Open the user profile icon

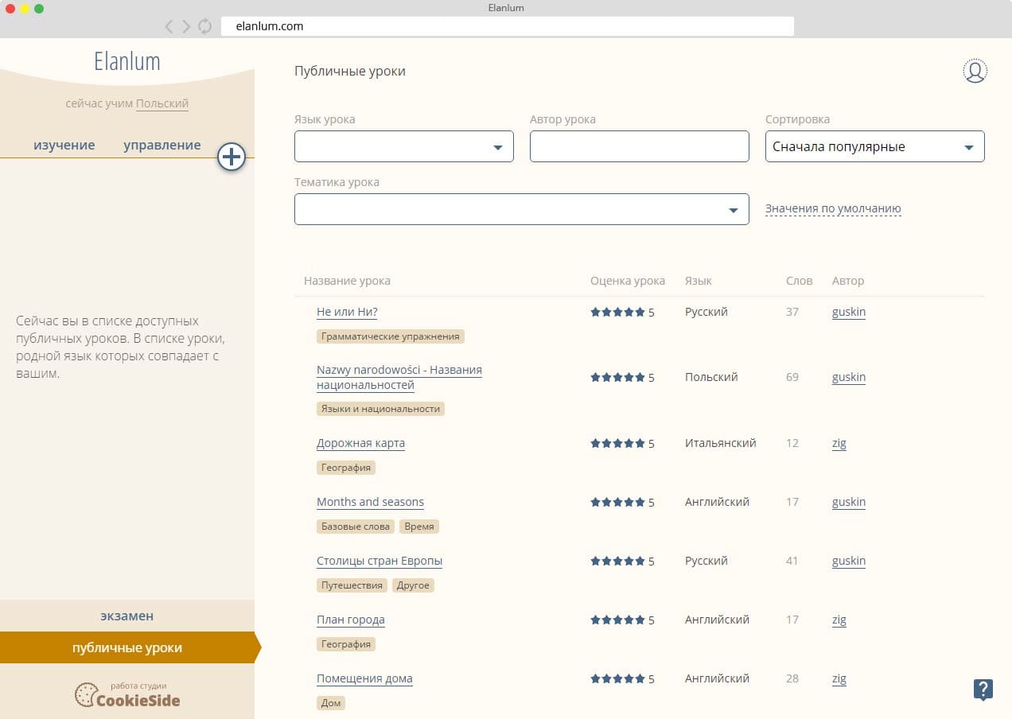975,71
